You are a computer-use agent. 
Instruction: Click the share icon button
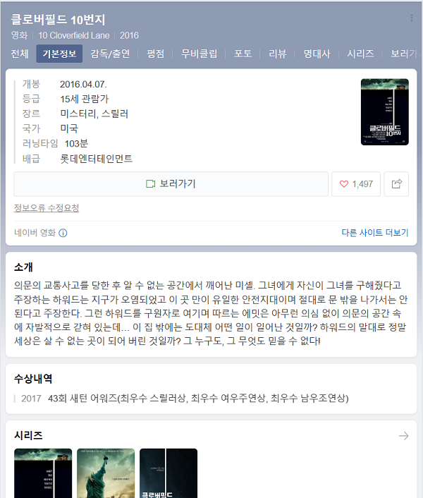[396, 184]
